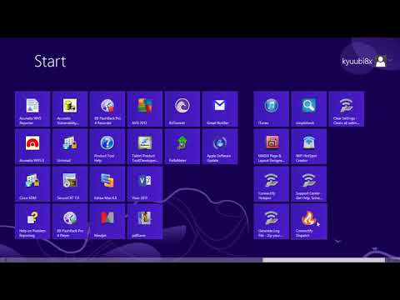Screen dimensions: 400x300
Task: Open the Tablet Product Tool tile
Action: point(145,147)
